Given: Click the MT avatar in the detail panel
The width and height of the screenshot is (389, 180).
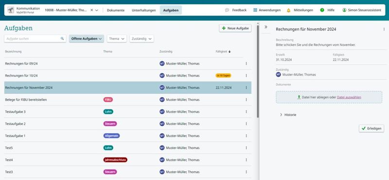Looking at the screenshot, I should click(278, 74).
